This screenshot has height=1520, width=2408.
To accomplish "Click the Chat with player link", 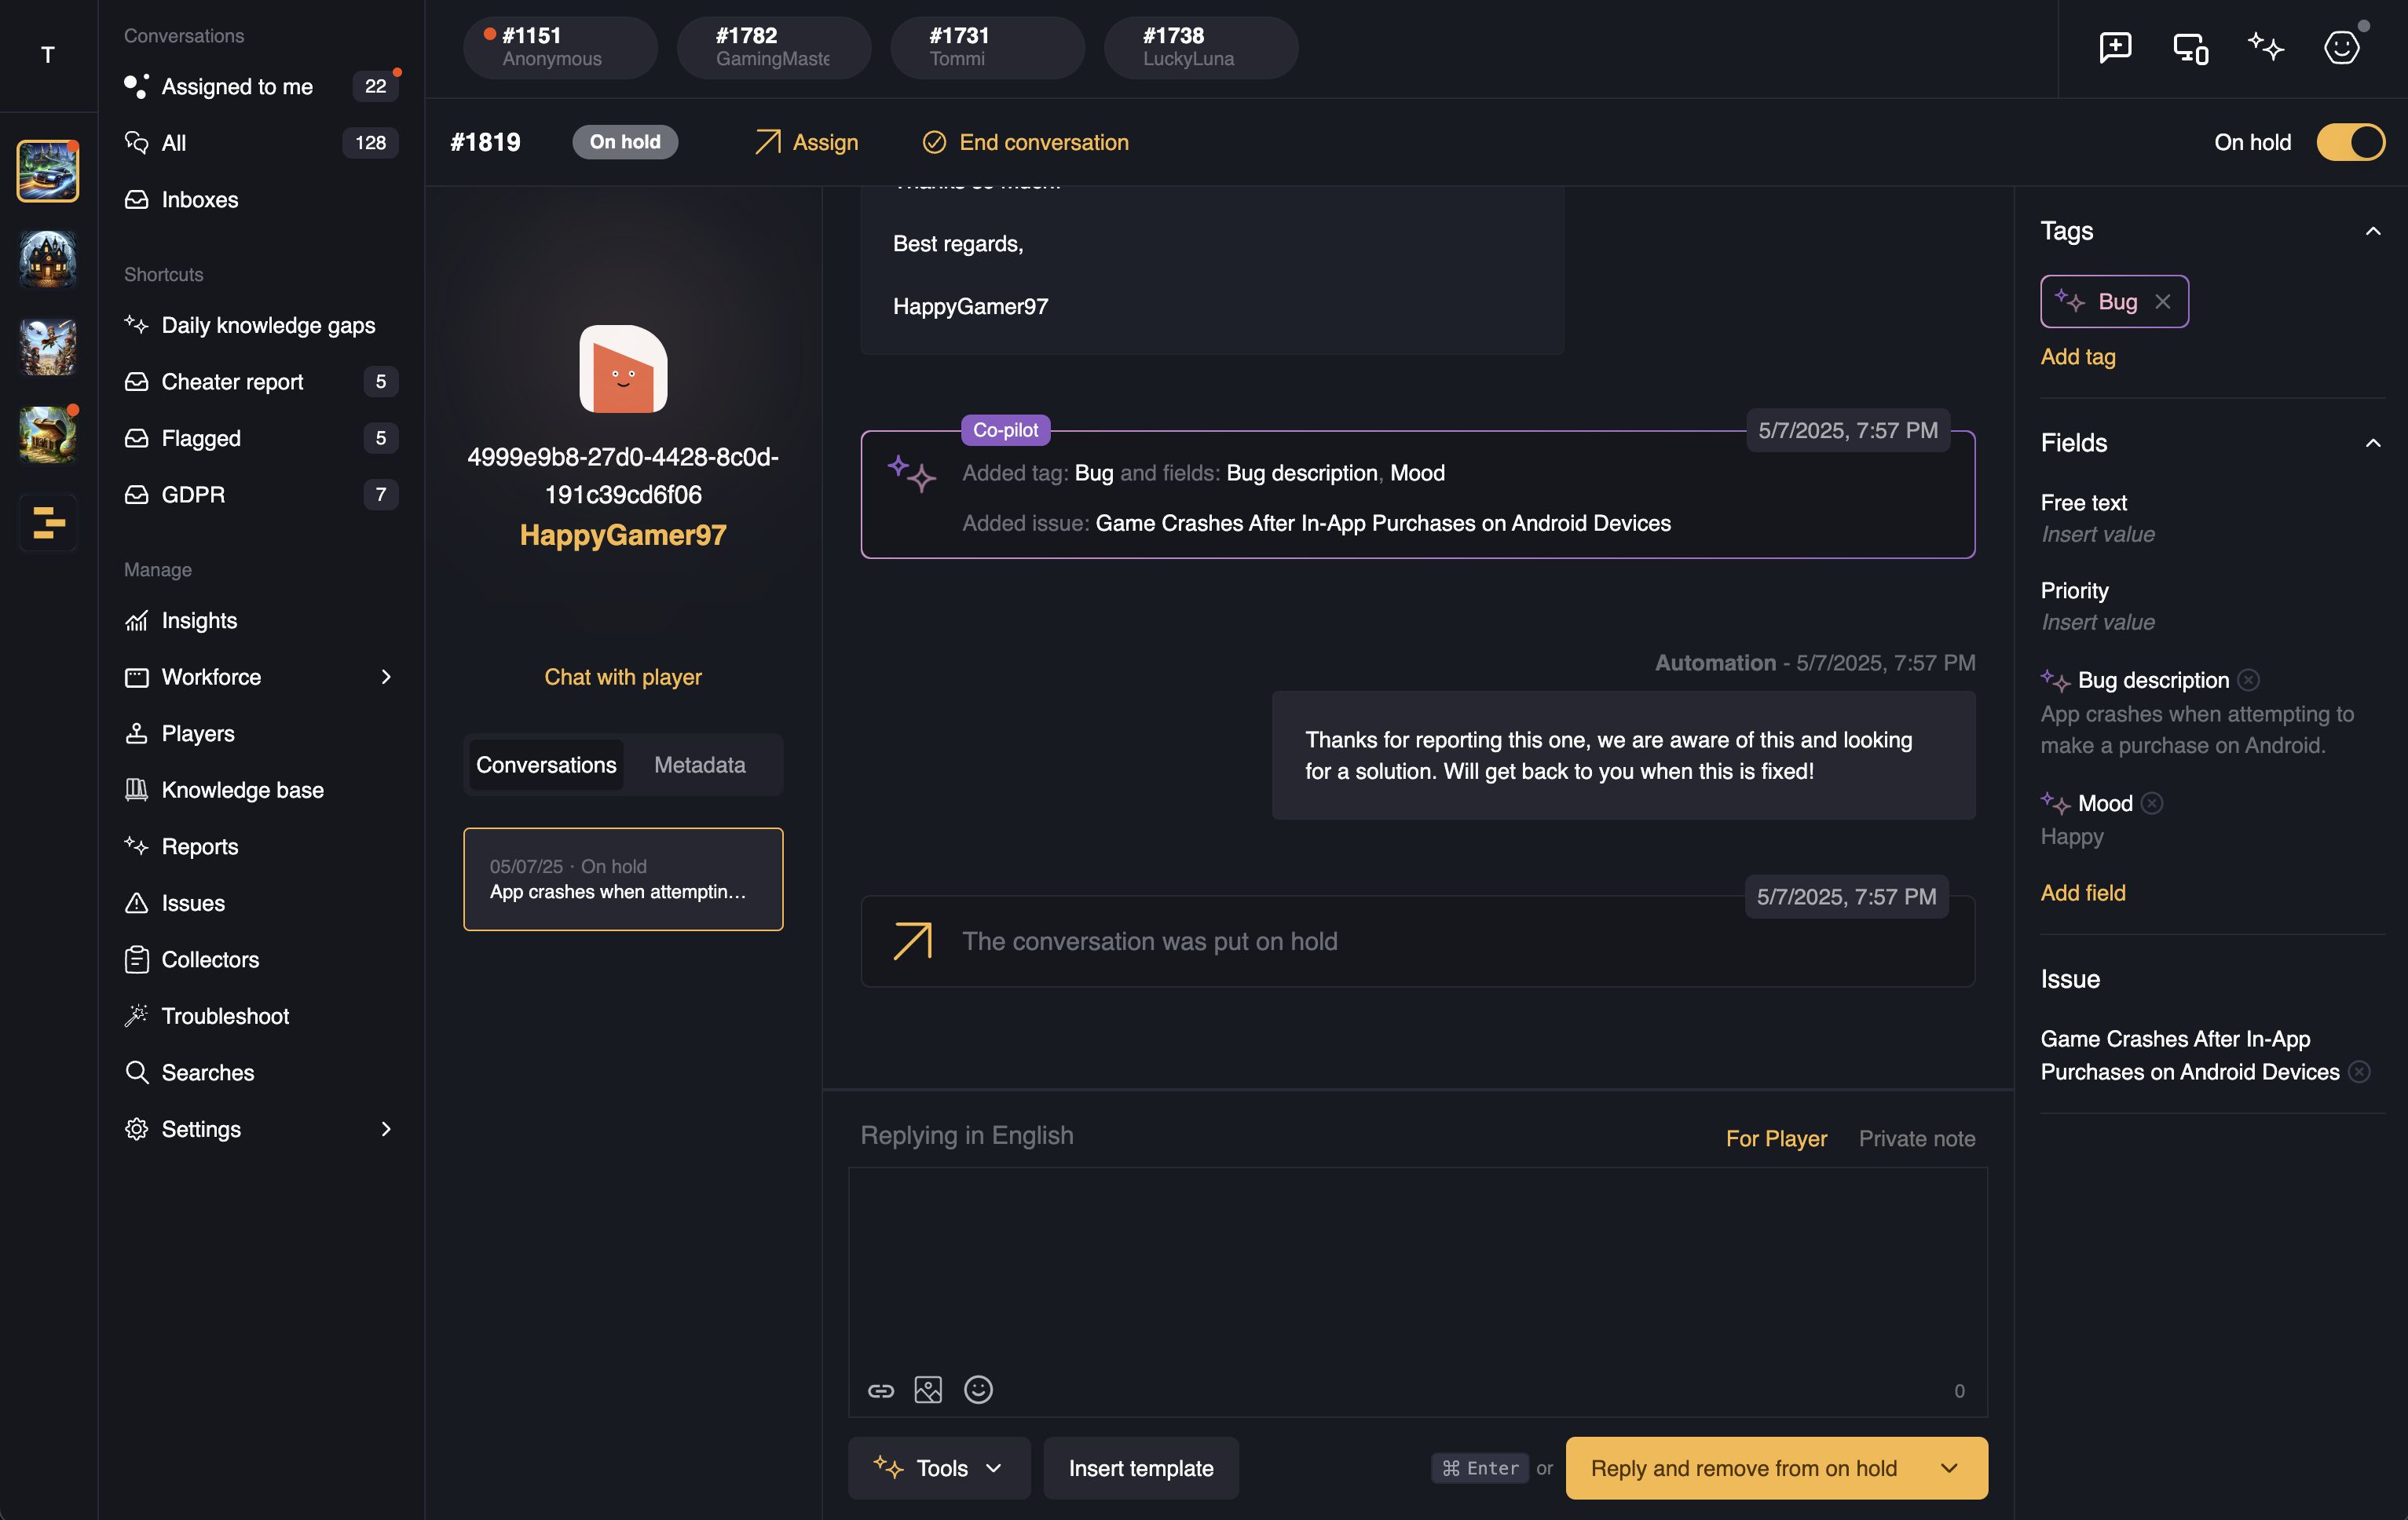I will tap(622, 677).
